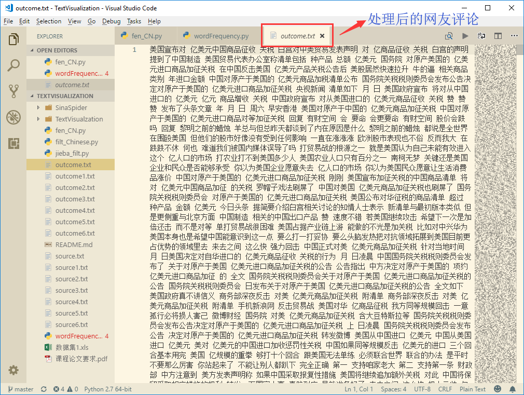
Task: Collapse the OPEN EDITORS section
Action: point(71,50)
